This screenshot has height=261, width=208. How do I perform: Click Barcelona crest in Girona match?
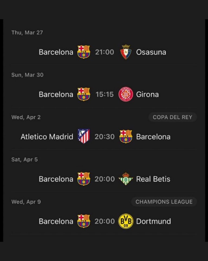coord(84,94)
